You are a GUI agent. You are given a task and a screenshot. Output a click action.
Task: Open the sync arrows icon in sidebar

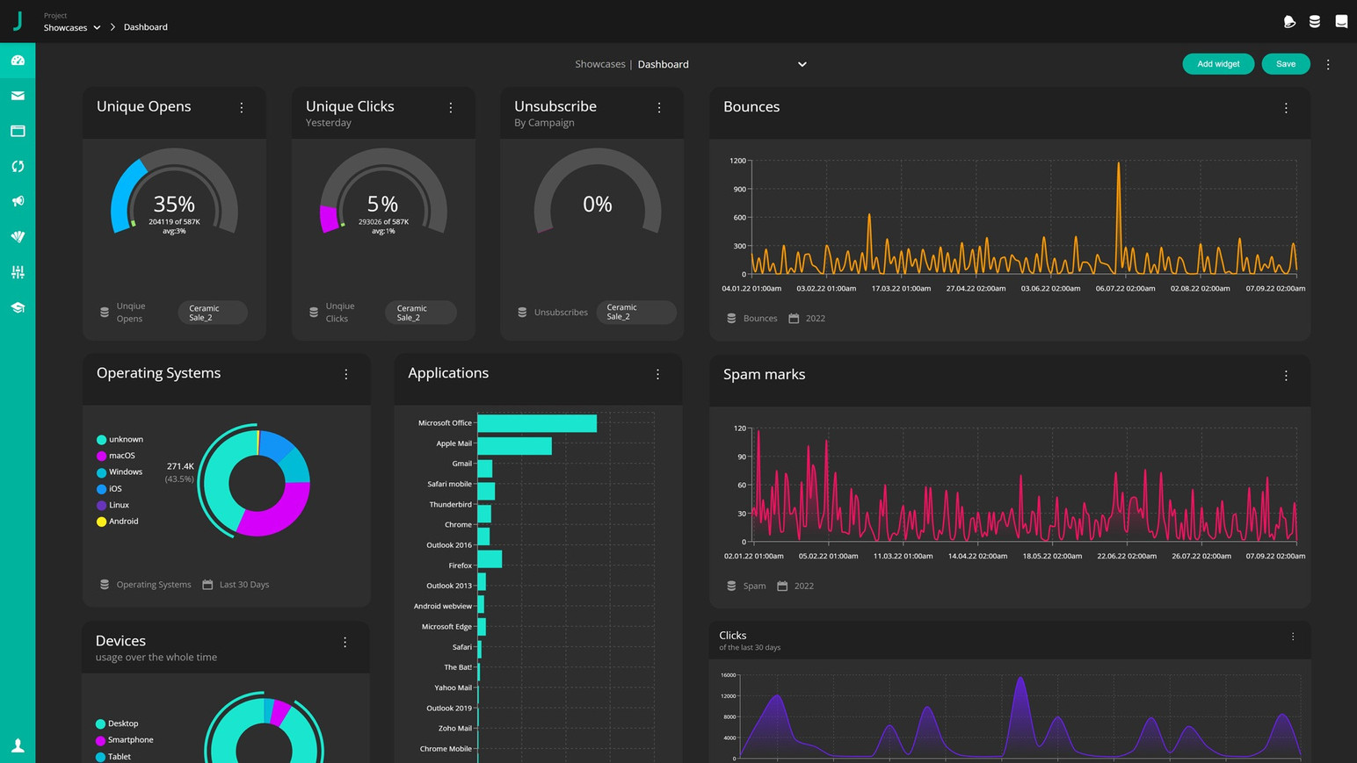coord(18,166)
